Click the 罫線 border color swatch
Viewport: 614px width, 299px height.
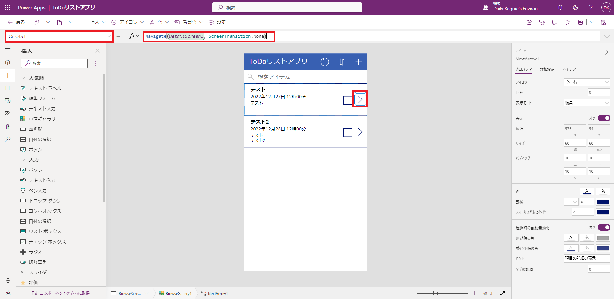pyautogui.click(x=603, y=202)
